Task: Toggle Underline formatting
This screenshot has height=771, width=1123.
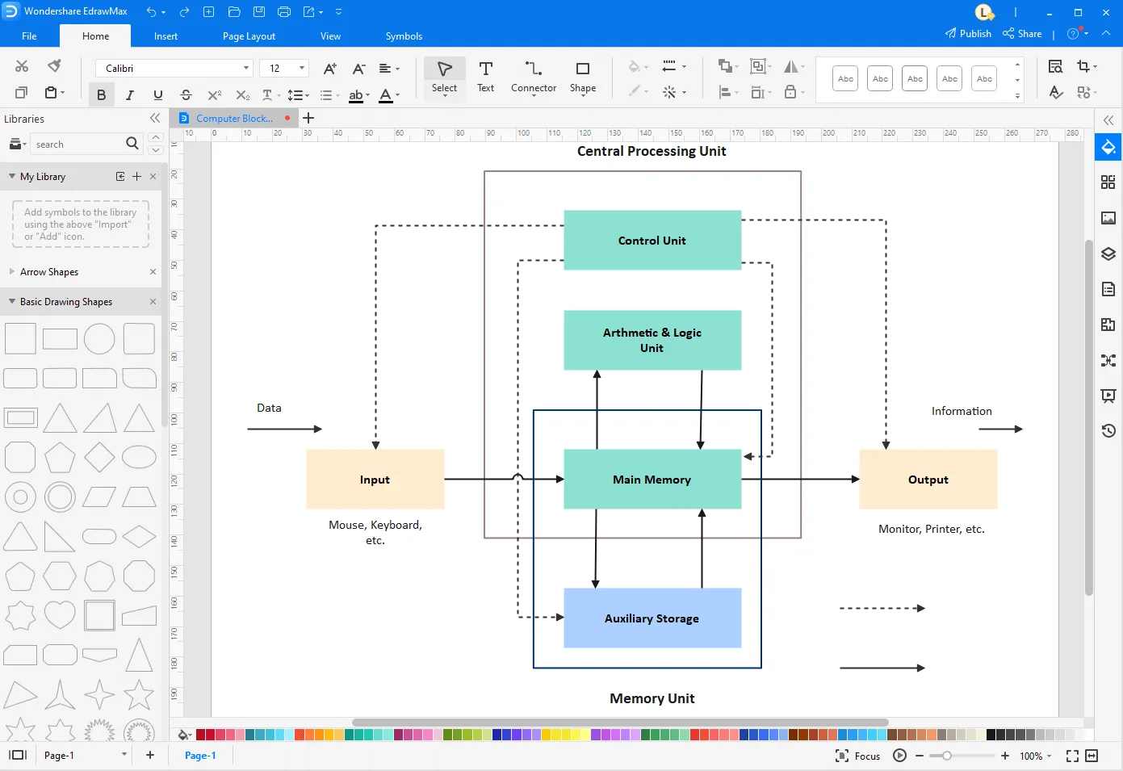Action: 157,95
